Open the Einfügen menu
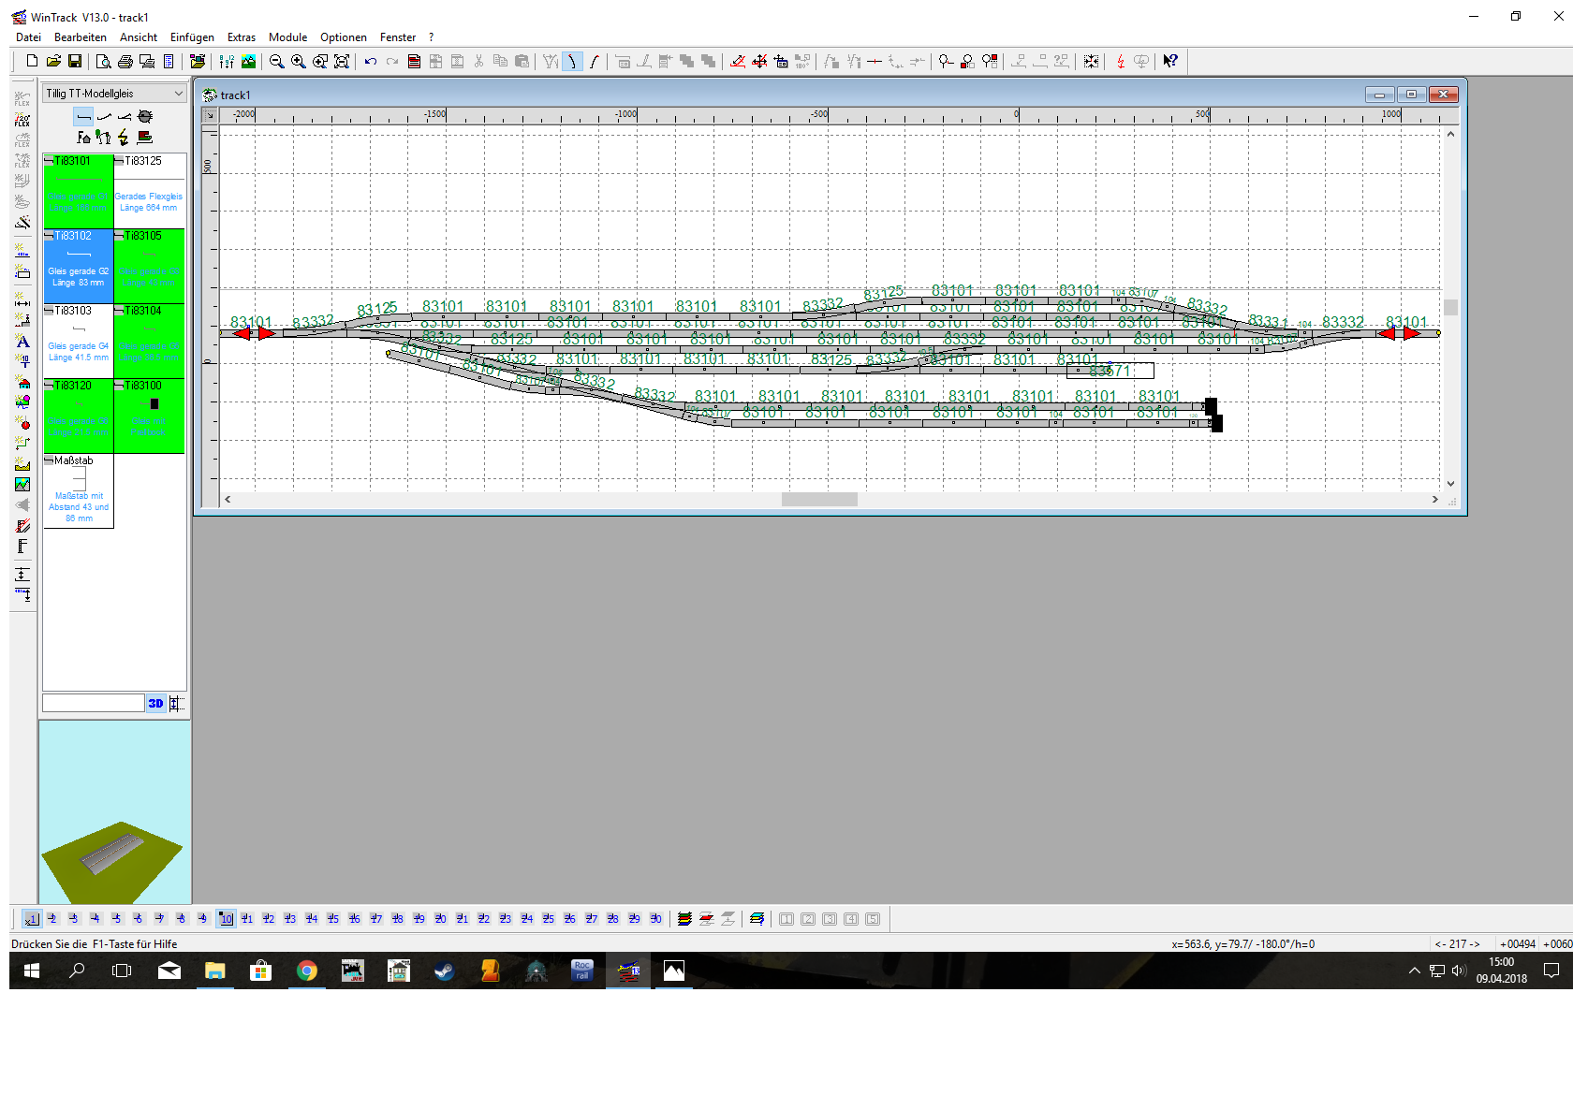The height and width of the screenshot is (1095, 1573). tap(192, 37)
